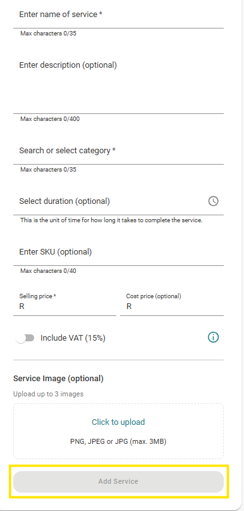Click the Add Service button
The height and width of the screenshot is (511, 244).
click(x=118, y=481)
